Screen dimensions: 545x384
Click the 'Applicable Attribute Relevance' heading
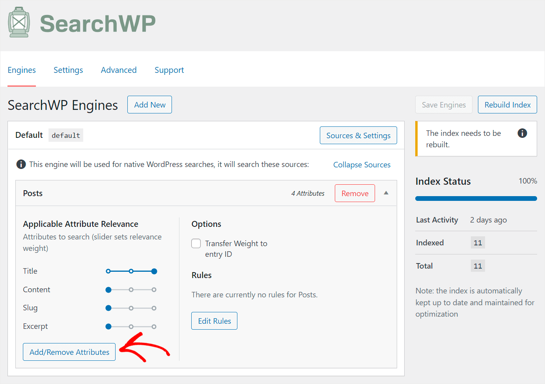pos(80,224)
